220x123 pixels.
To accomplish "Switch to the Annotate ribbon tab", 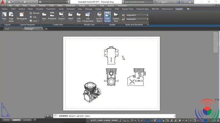I will pyautogui.click(x=71, y=9).
